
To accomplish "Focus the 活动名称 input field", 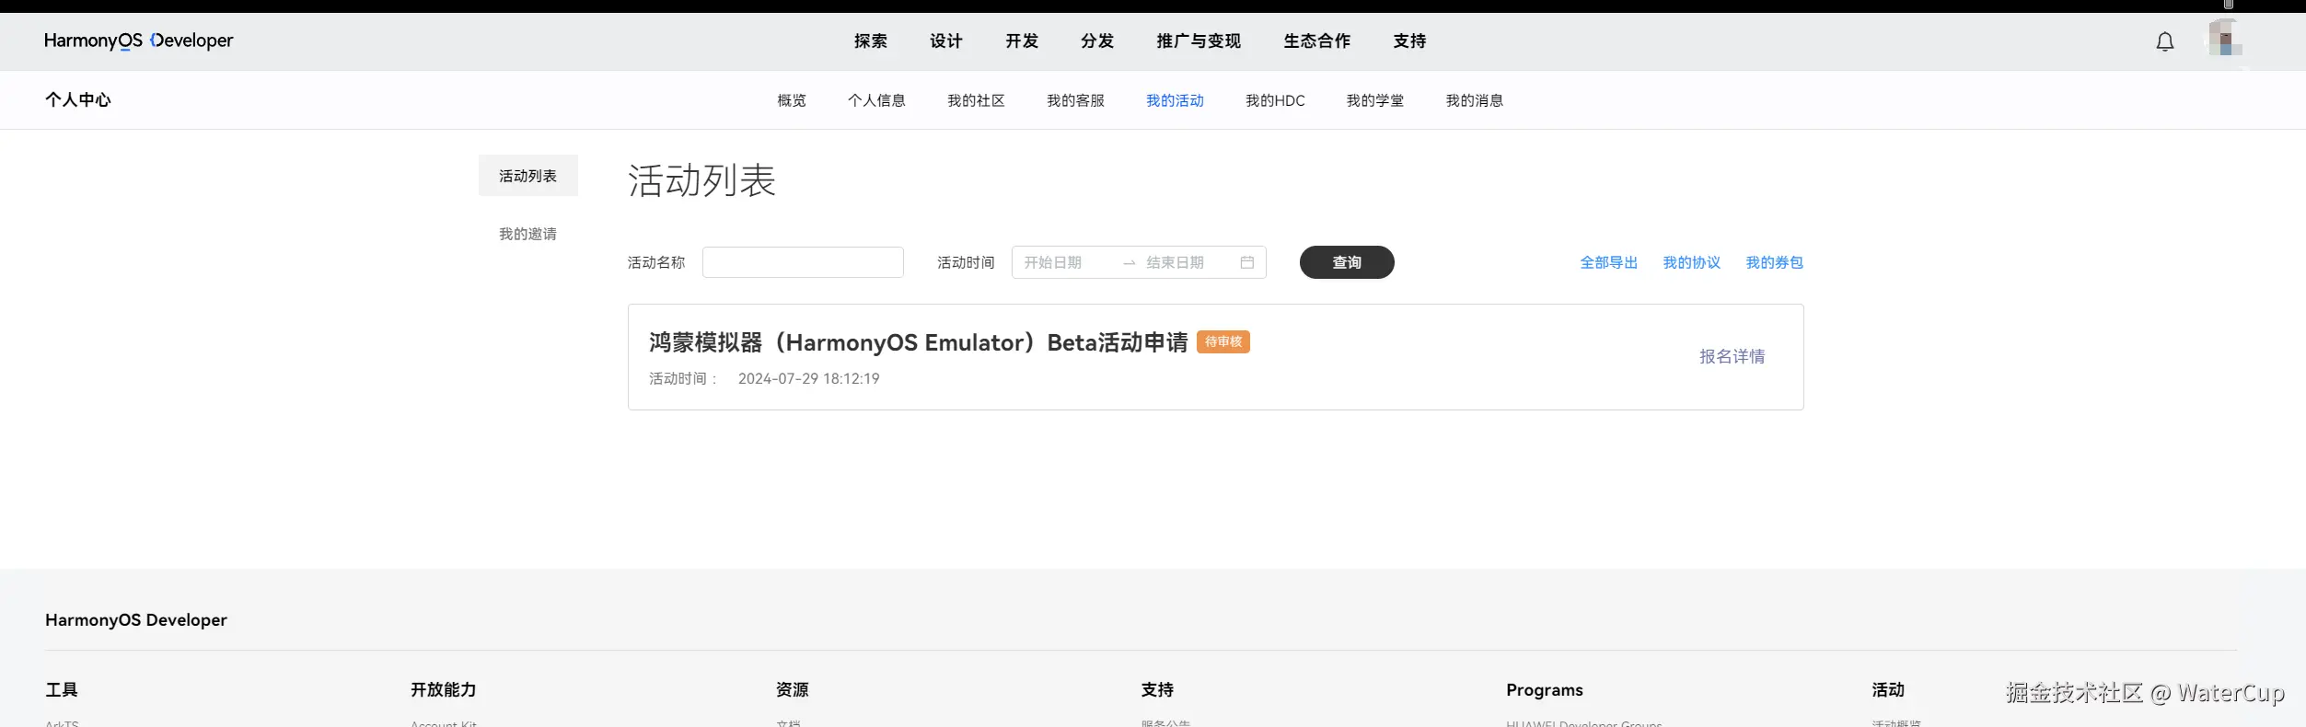I will pyautogui.click(x=803, y=262).
